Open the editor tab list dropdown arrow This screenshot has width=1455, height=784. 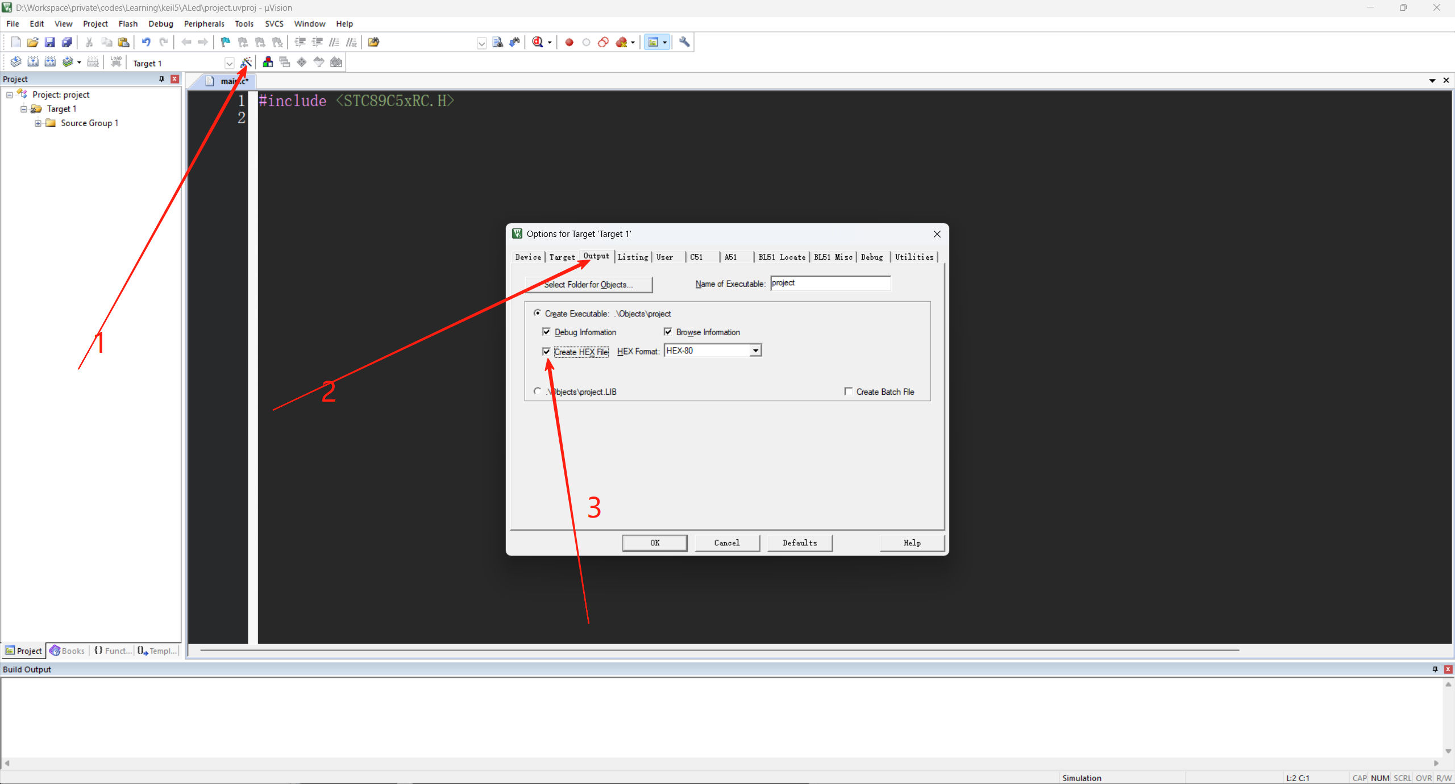pyautogui.click(x=1432, y=81)
